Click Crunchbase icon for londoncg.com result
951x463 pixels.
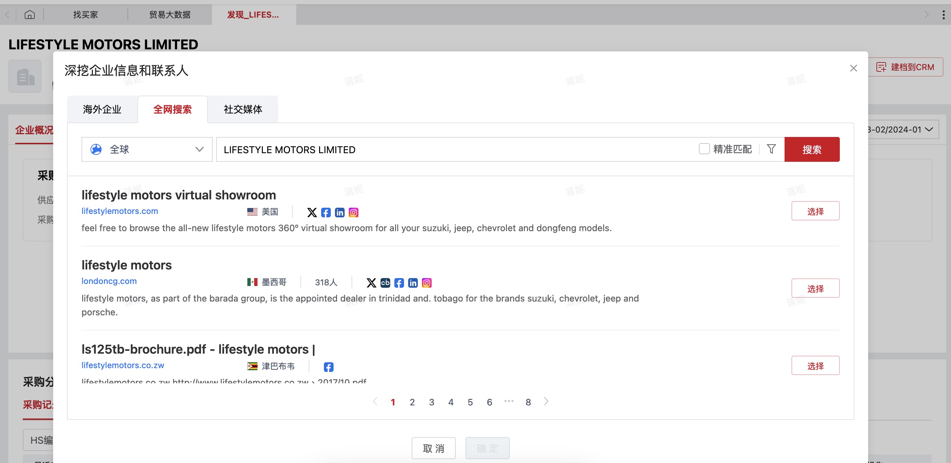click(x=385, y=283)
